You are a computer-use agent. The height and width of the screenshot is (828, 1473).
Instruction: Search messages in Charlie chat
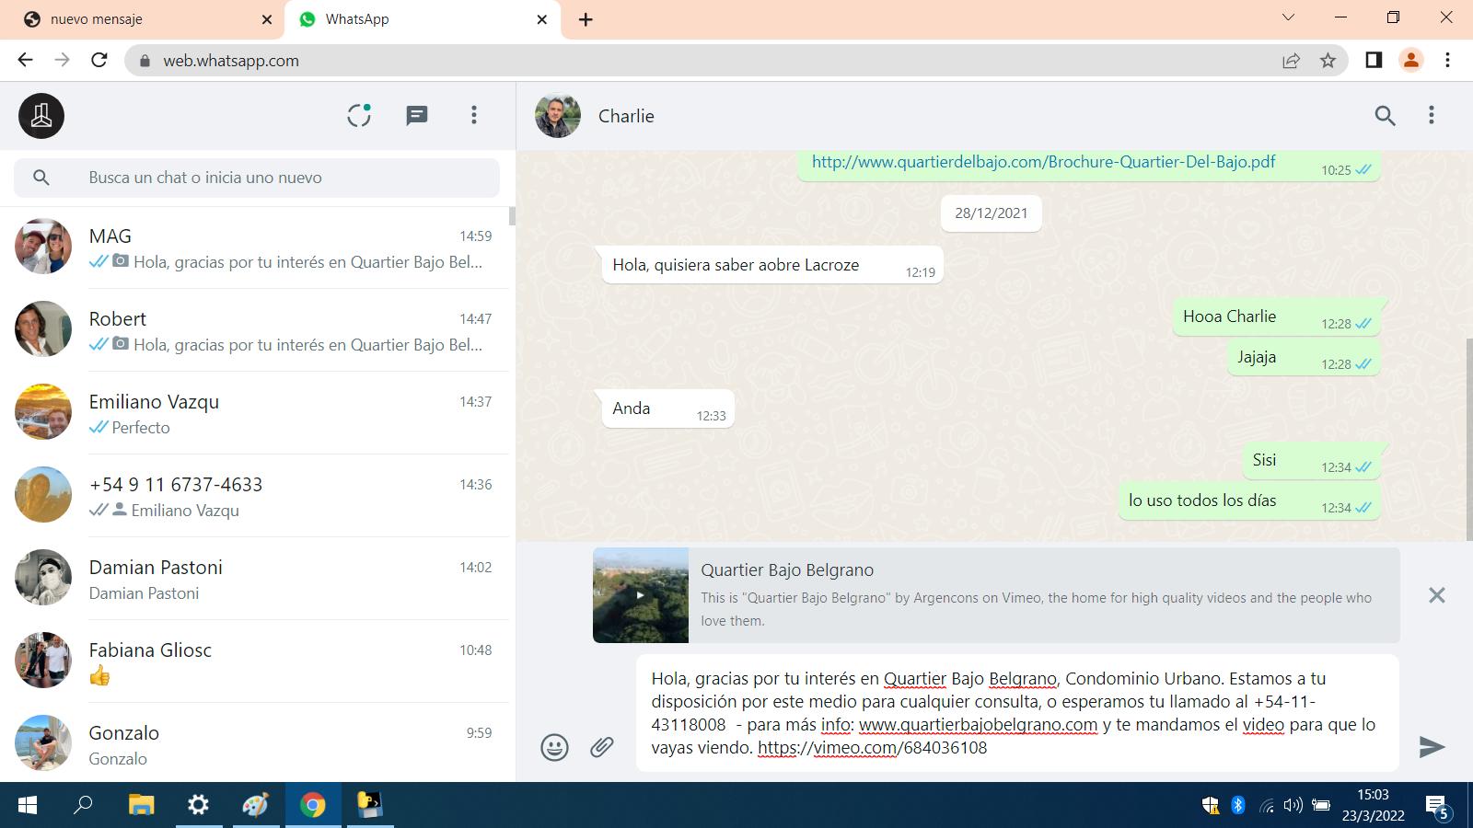(1385, 115)
